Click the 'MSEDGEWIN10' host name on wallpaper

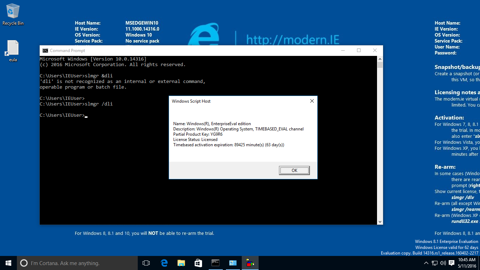[142, 23]
